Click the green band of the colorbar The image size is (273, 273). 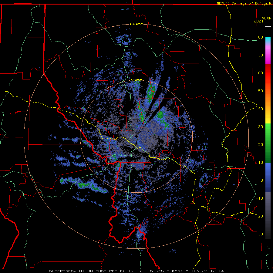pos(268,143)
